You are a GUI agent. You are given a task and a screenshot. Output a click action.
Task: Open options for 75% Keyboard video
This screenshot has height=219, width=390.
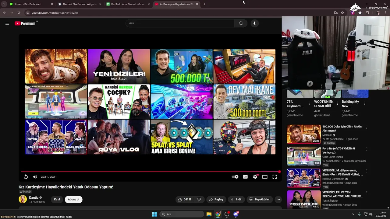click(x=310, y=103)
